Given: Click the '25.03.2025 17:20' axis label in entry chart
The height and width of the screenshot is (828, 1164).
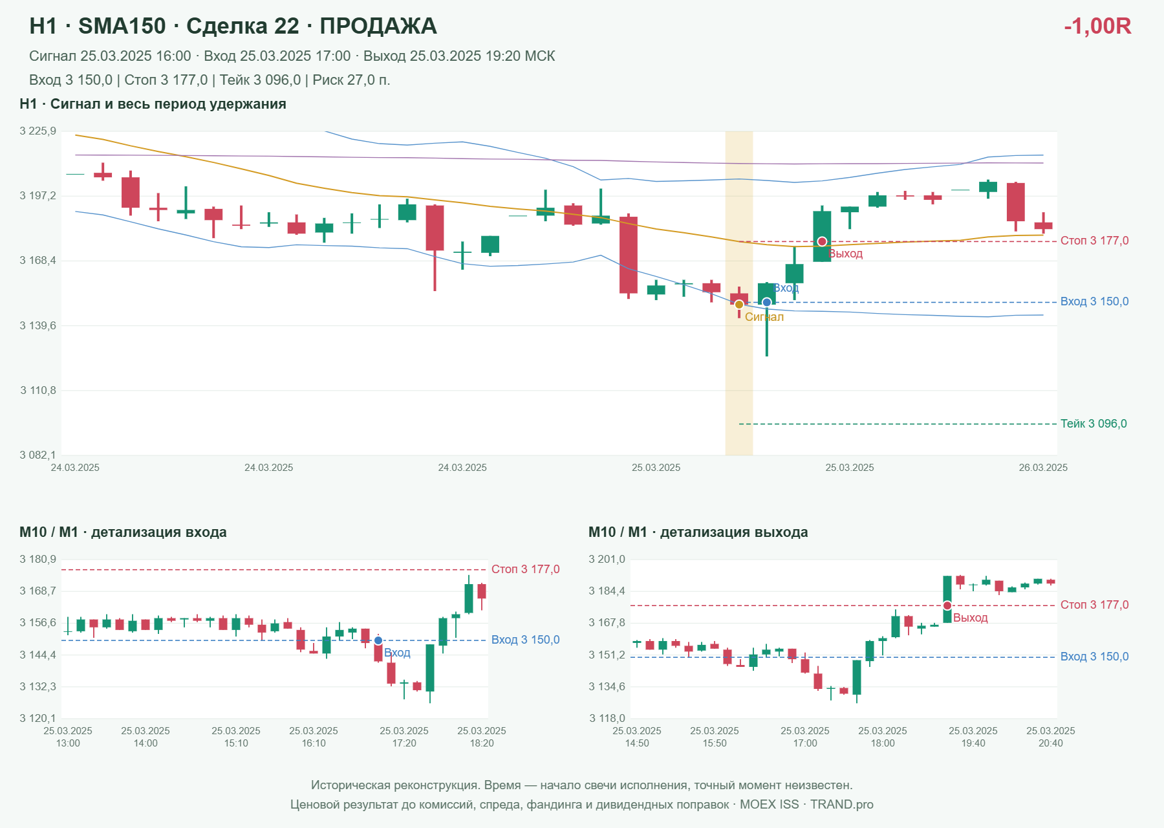Looking at the screenshot, I should point(404,737).
